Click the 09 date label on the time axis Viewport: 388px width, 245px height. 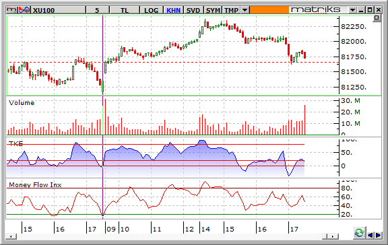(x=111, y=229)
